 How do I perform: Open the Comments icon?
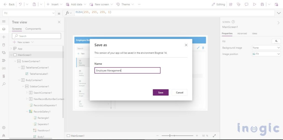(x=246, y=4)
